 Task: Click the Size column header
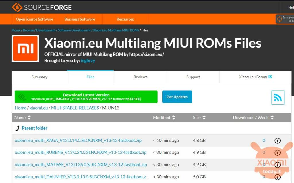[197, 118]
